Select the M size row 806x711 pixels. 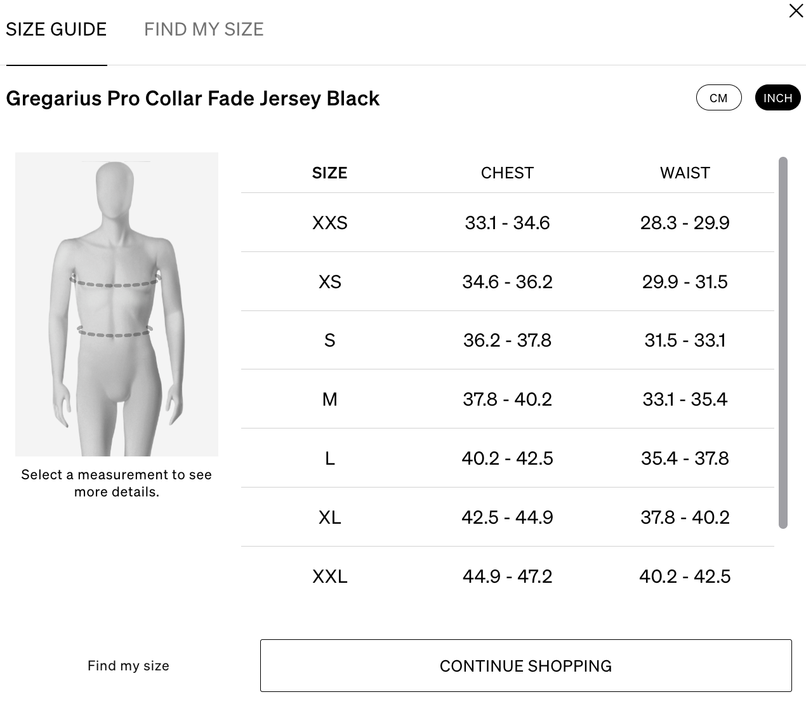click(x=507, y=399)
